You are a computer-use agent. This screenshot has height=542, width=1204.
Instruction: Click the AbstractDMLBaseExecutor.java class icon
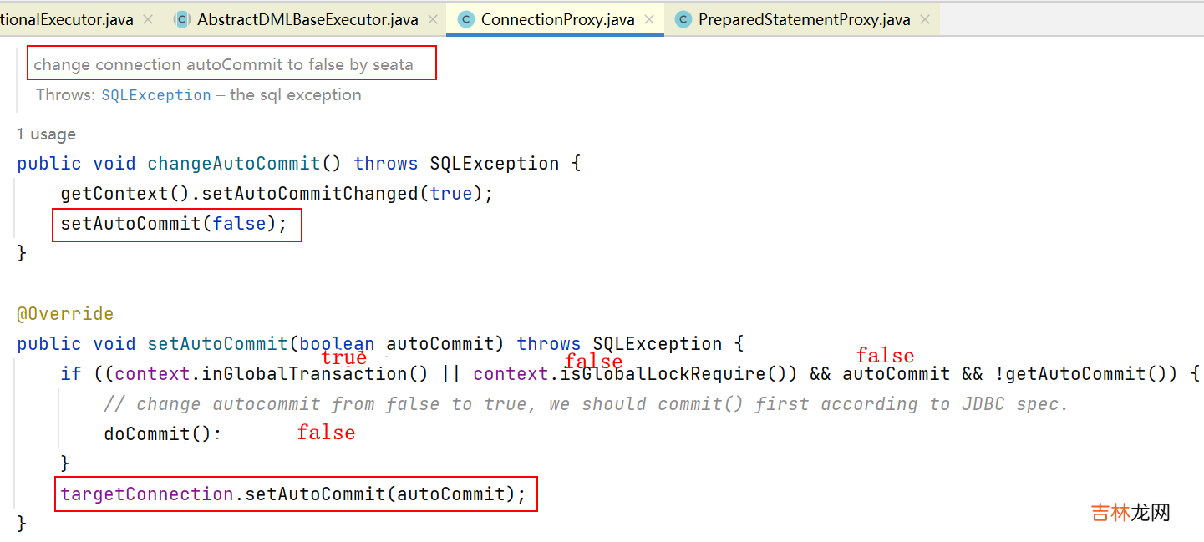(x=182, y=19)
